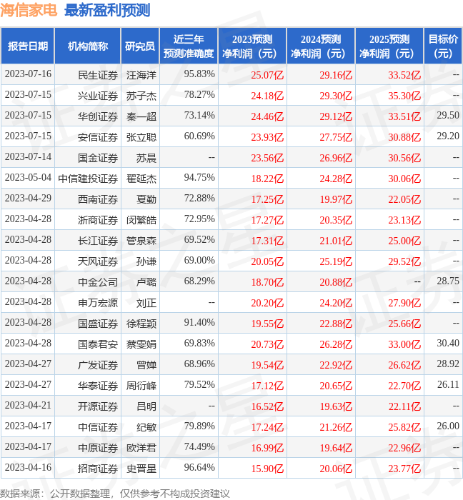The height and width of the screenshot is (500, 463).
Task: Select the 2025预测净利润 column header
Action: click(x=389, y=46)
